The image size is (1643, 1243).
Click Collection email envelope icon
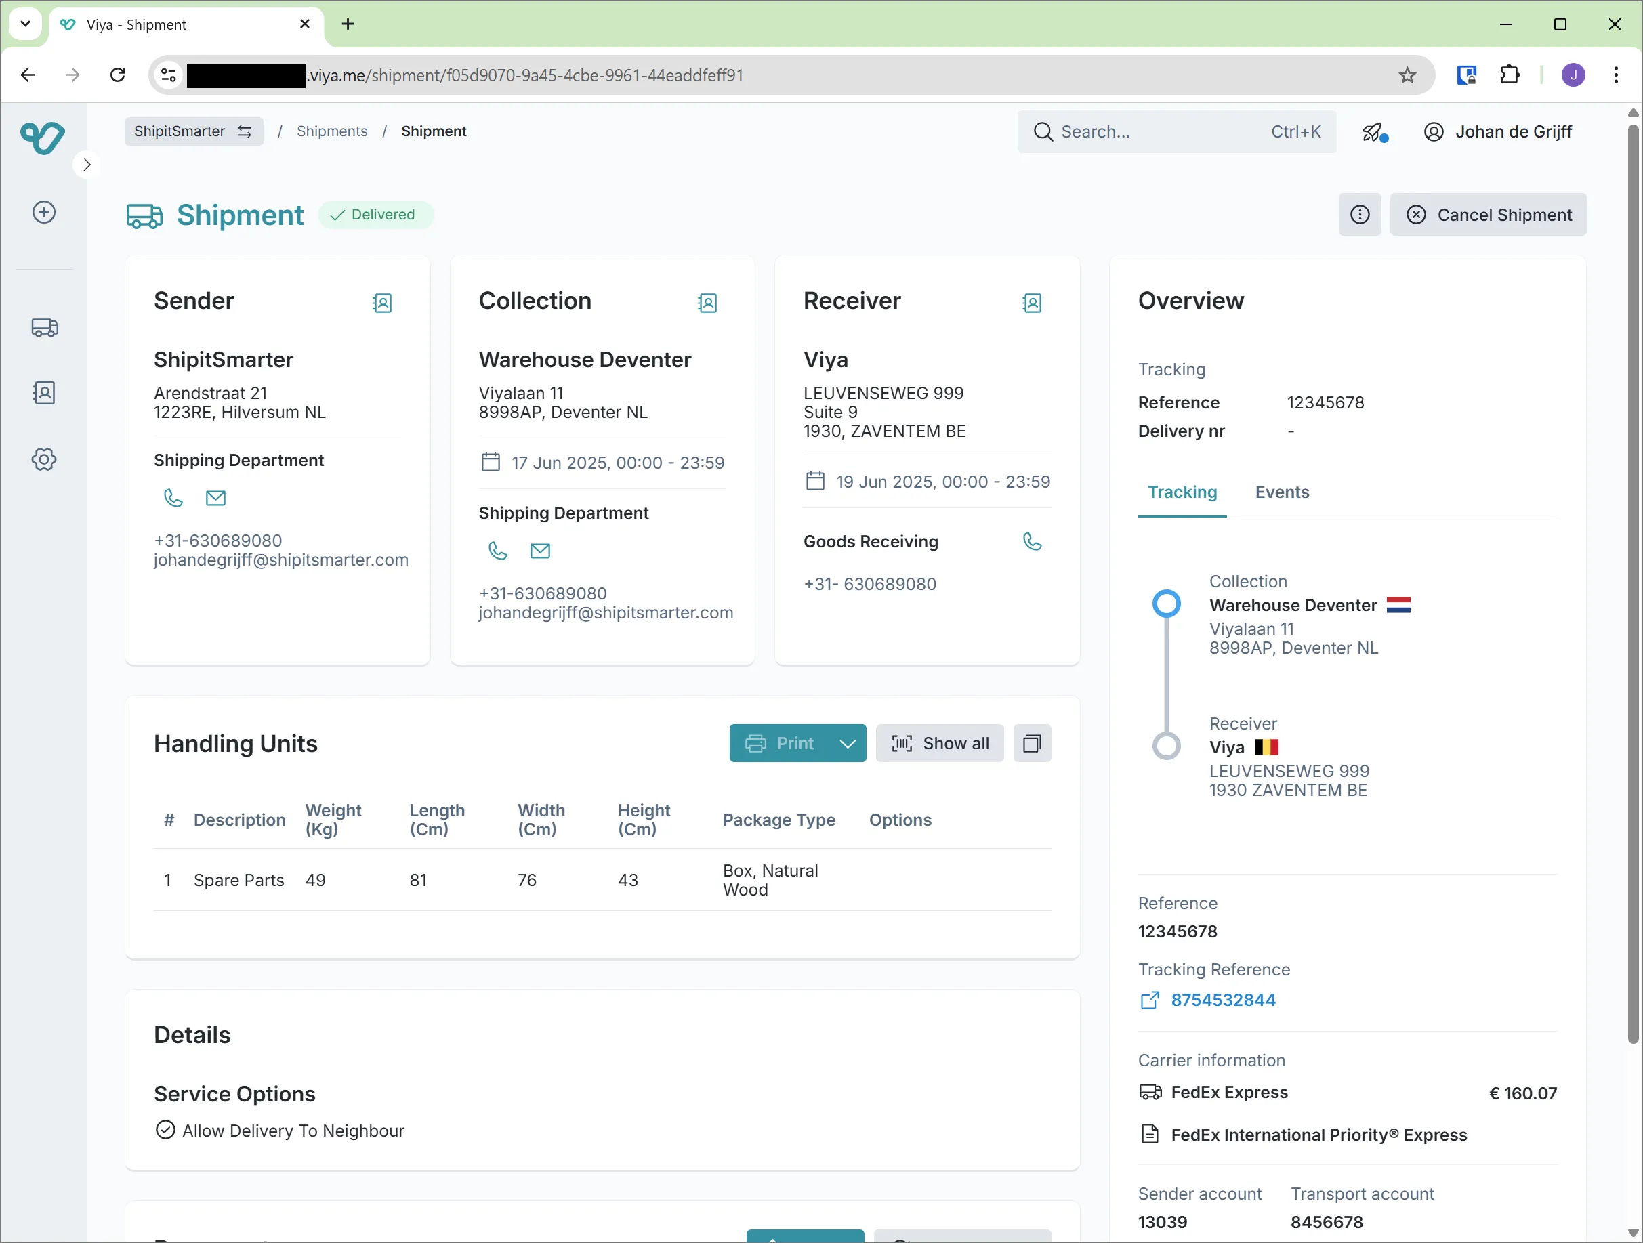[x=540, y=551]
